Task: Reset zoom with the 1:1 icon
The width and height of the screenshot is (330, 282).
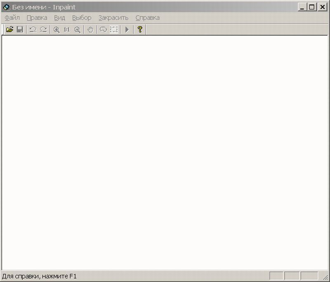Action: [x=67, y=30]
